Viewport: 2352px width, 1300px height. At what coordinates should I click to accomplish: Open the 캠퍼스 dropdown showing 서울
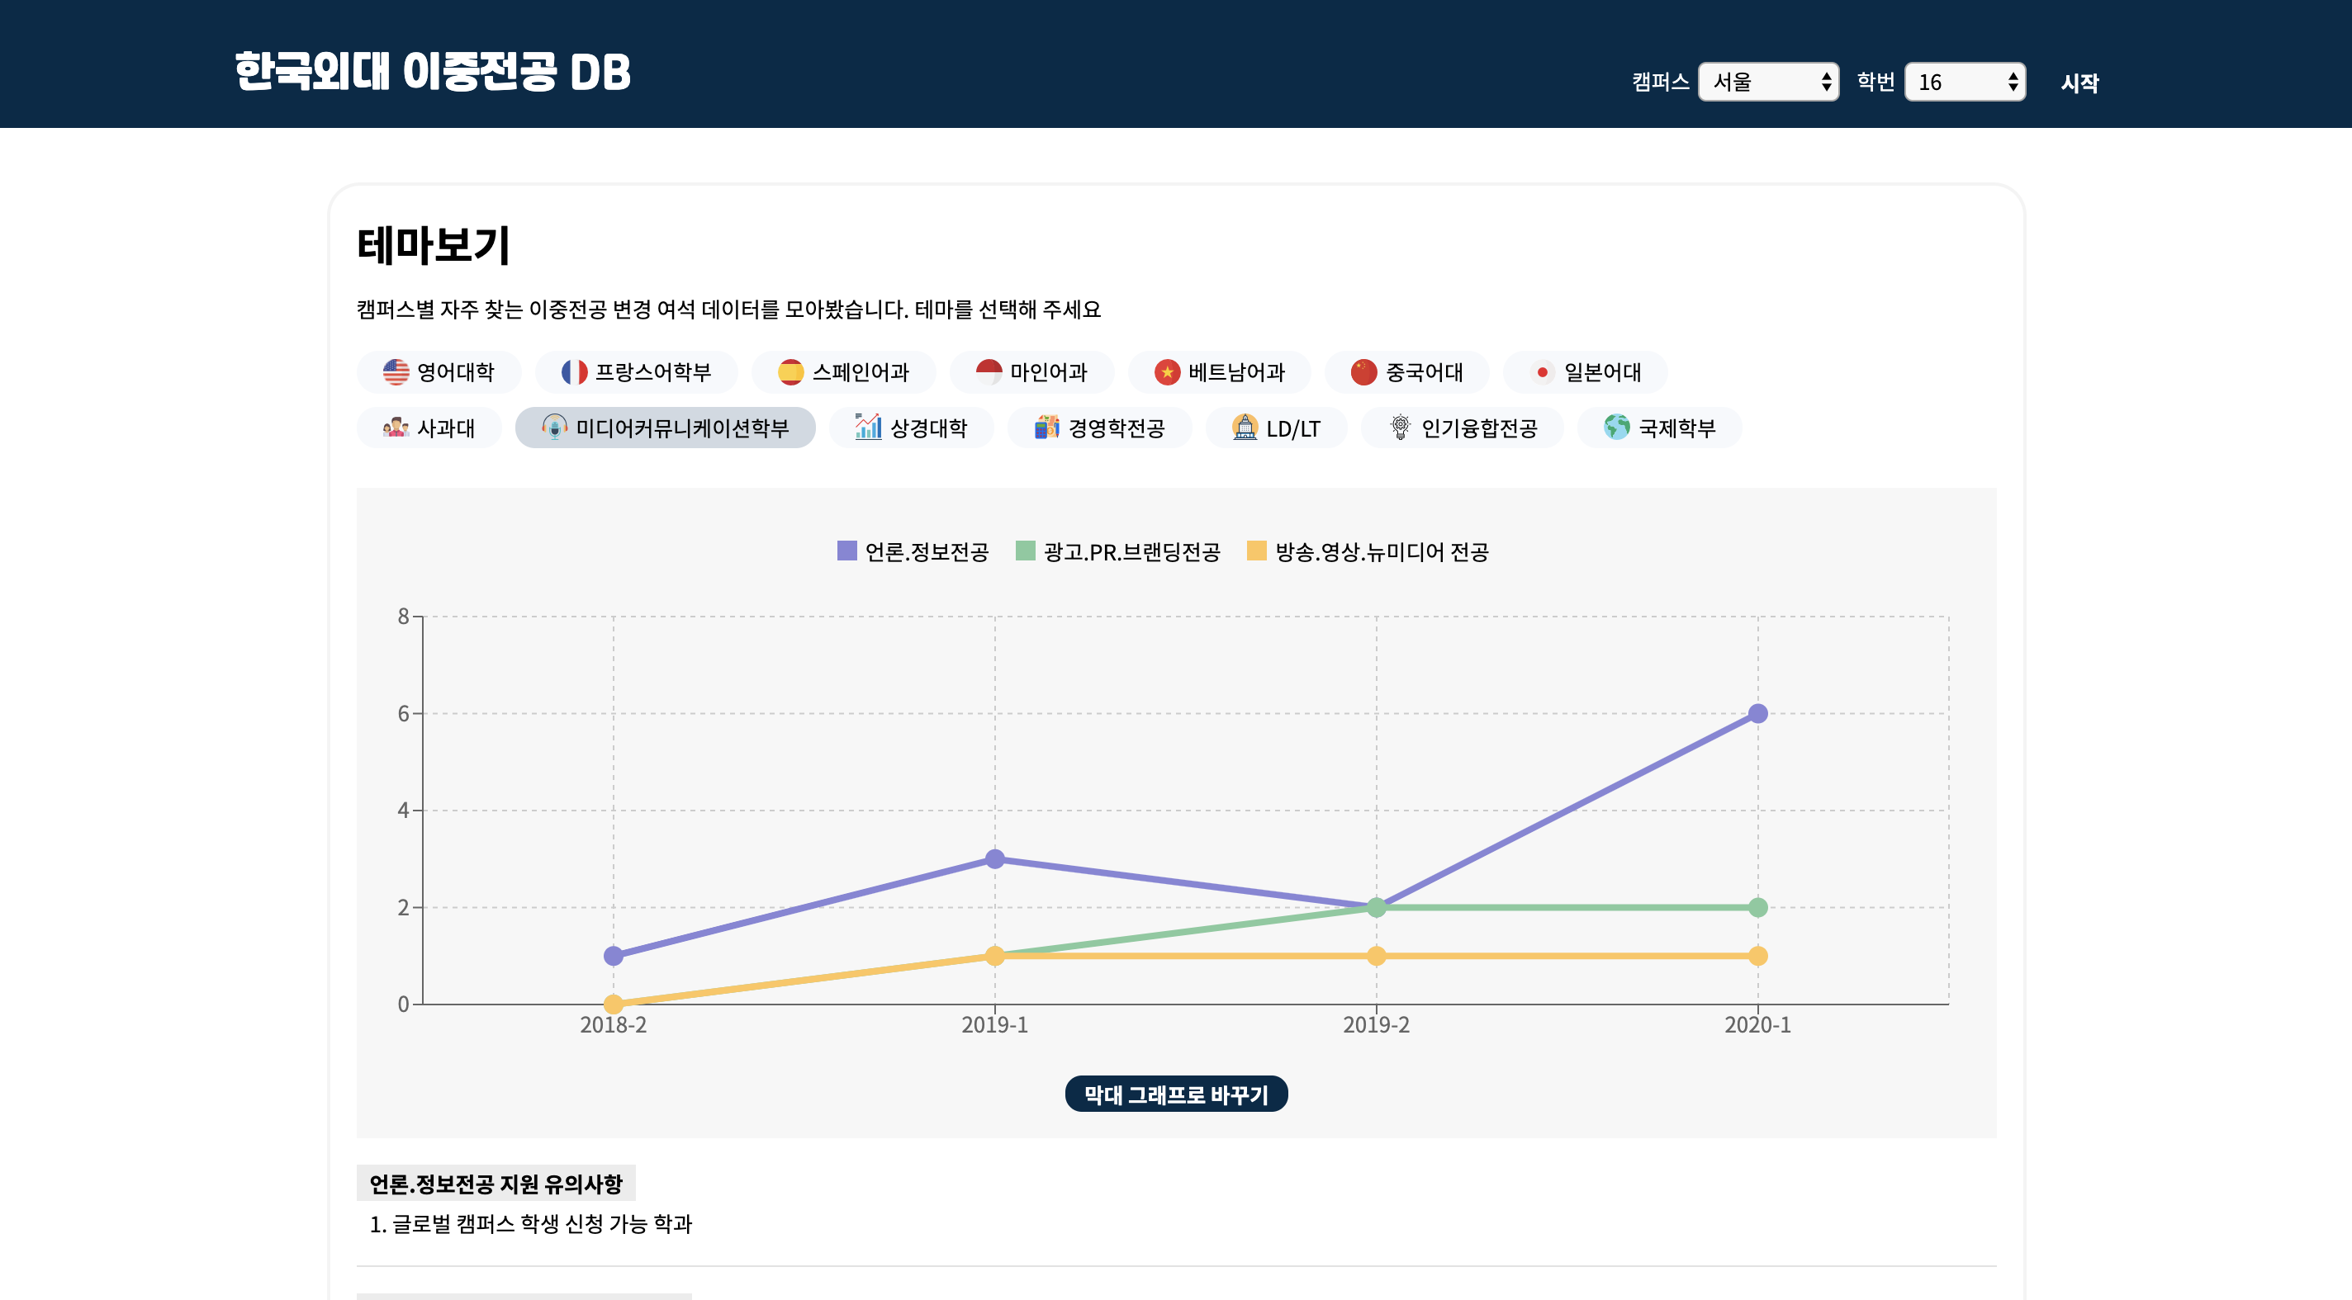1769,82
